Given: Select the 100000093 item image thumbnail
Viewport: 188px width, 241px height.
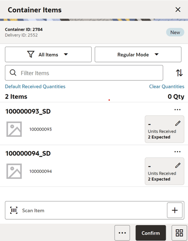Looking at the screenshot, I should click(x=14, y=129).
